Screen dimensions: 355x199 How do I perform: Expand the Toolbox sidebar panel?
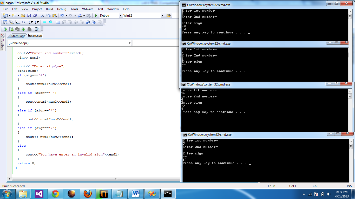(x=2, y=45)
